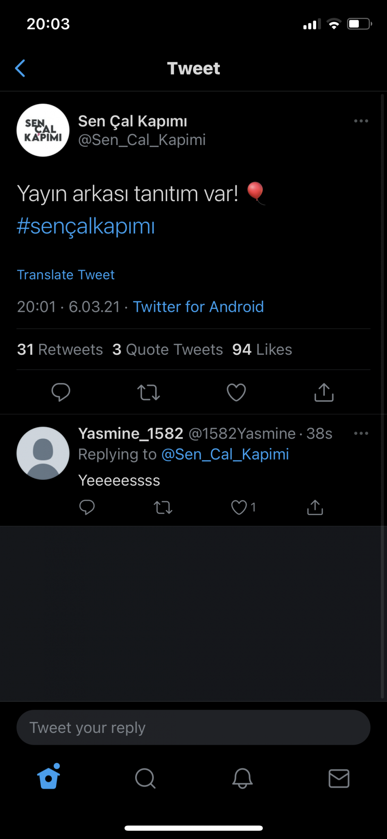Viewport: 387px width, 839px height.
Task: Open the Notifications bell tab
Action: click(x=242, y=778)
